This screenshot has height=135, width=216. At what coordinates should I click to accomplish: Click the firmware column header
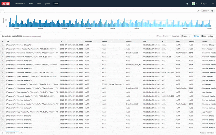point(129,41)
